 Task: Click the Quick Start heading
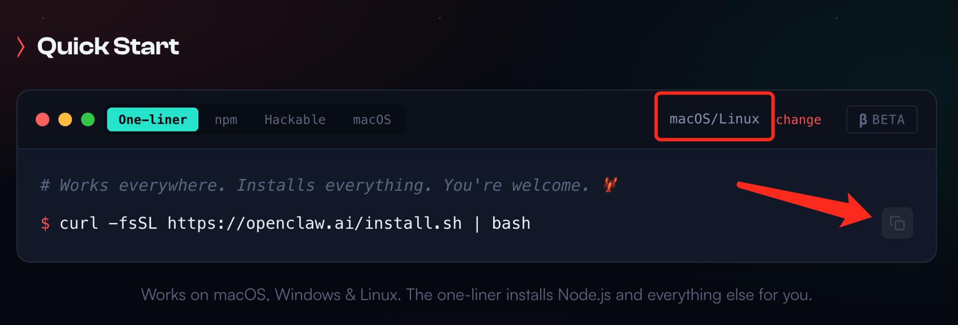pos(108,46)
